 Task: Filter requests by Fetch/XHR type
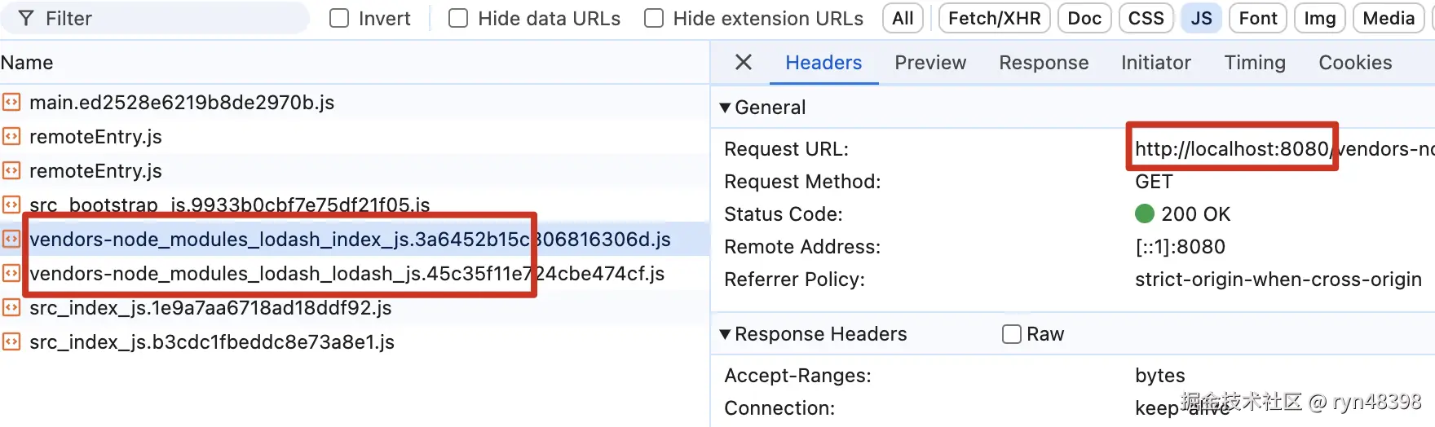pyautogui.click(x=994, y=18)
